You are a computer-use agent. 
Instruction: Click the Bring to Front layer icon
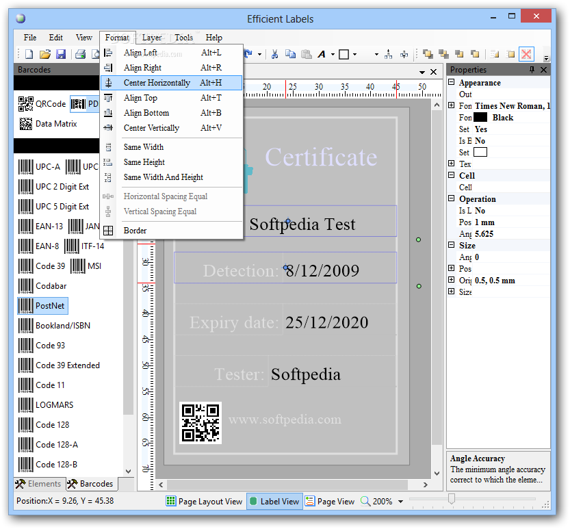click(x=428, y=55)
